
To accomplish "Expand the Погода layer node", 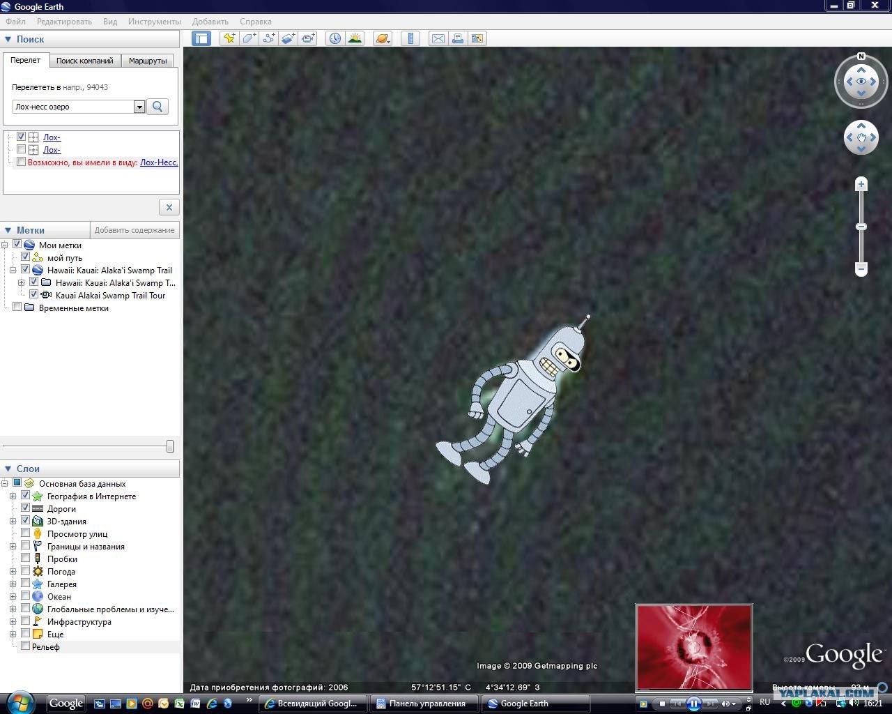I will [x=13, y=571].
